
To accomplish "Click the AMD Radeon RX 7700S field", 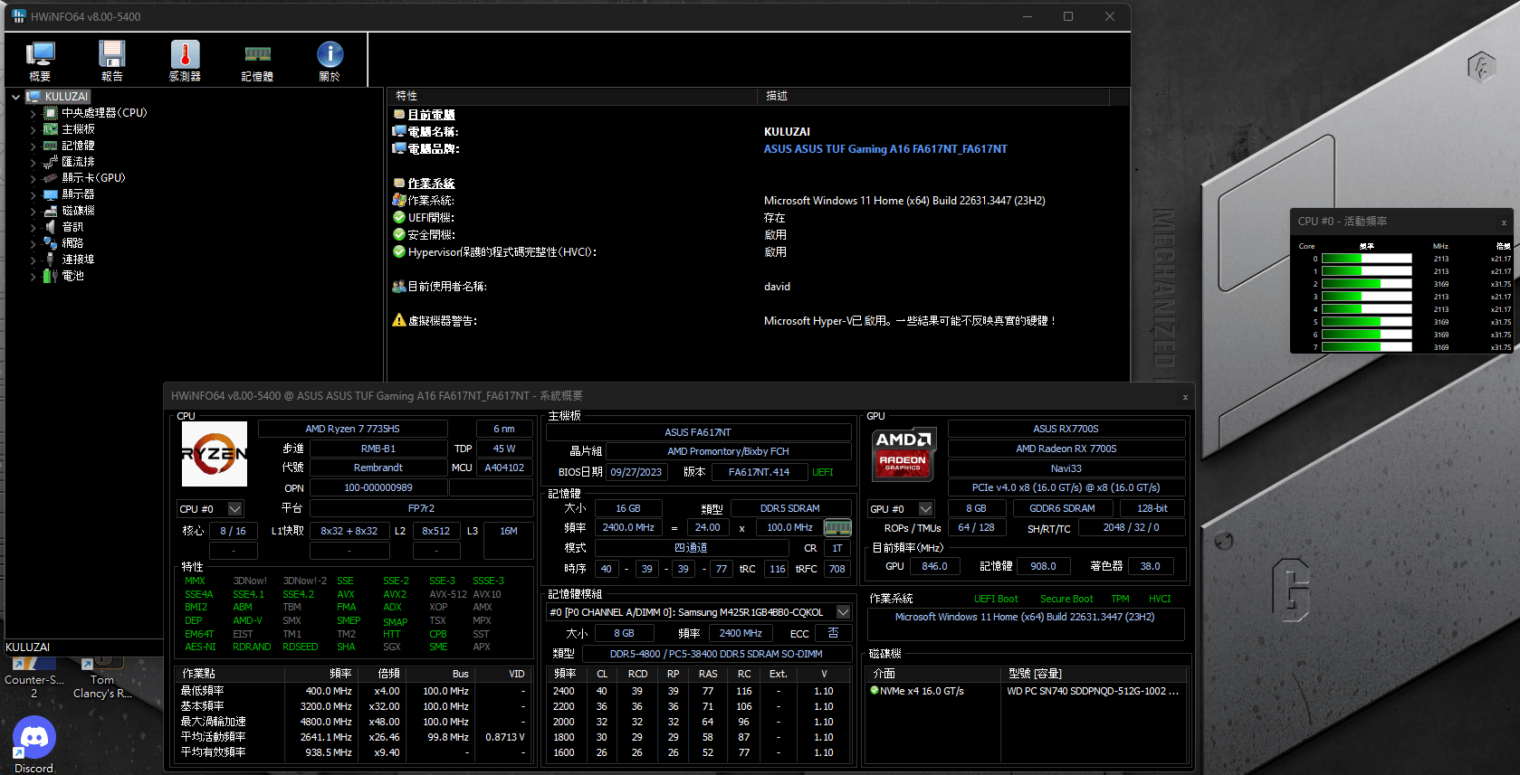I will click(x=1066, y=449).
